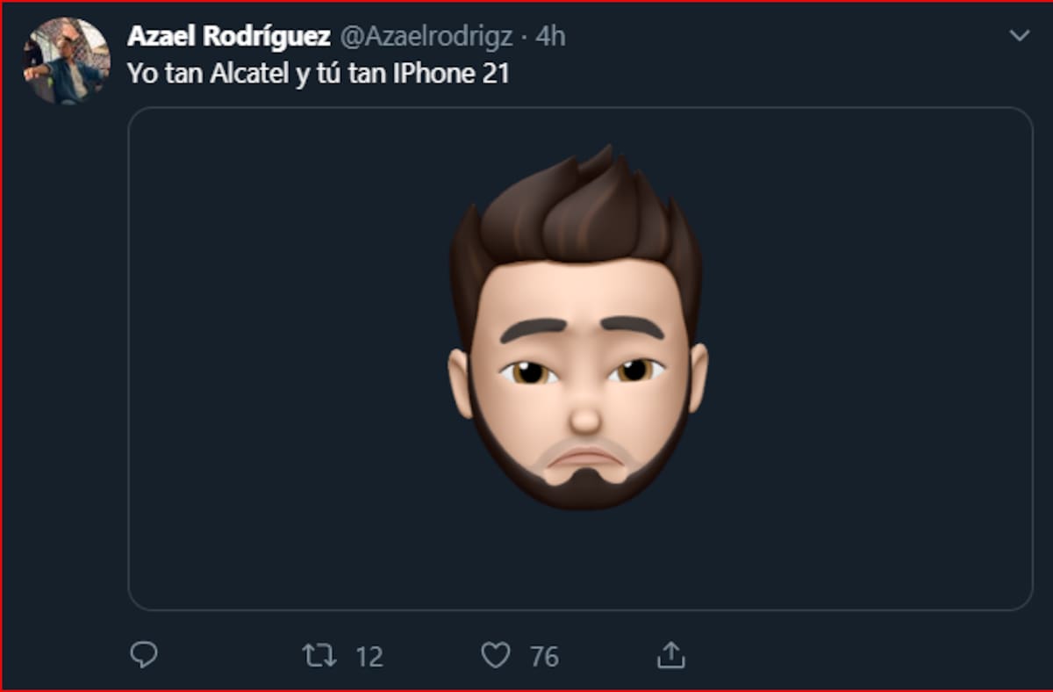The height and width of the screenshot is (692, 1053).
Task: Like the tweet with the heart icon
Action: pos(496,655)
